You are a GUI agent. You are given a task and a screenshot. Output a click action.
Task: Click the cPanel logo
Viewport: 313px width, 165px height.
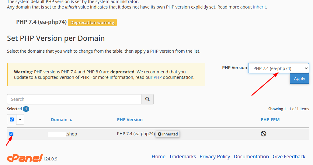[x=25, y=158]
